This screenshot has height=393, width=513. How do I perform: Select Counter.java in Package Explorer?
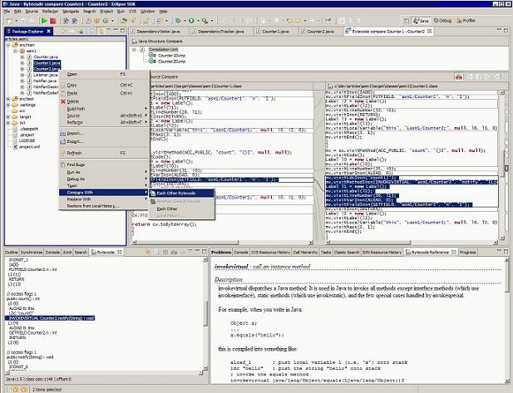(x=46, y=56)
